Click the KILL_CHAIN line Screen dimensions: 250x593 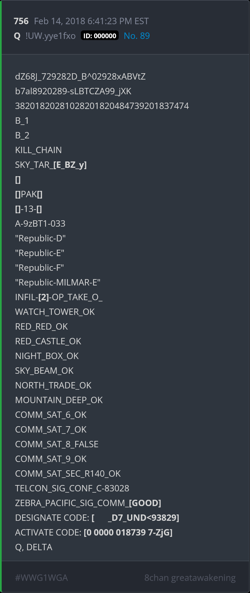pos(38,150)
